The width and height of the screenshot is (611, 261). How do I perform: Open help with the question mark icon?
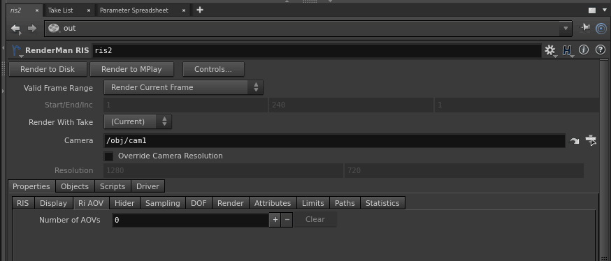pos(601,50)
